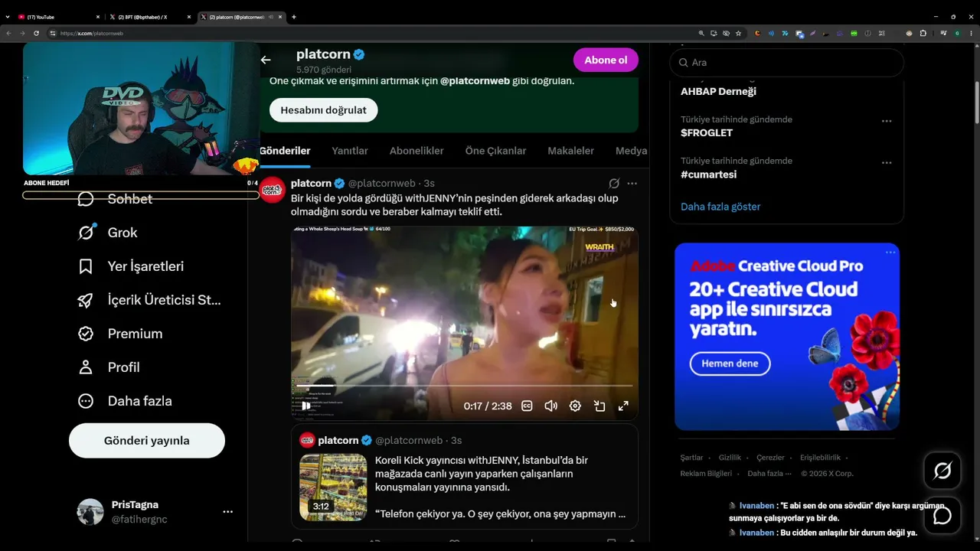Click the Hesabını doğrulat button
980x551 pixels.
tap(323, 109)
